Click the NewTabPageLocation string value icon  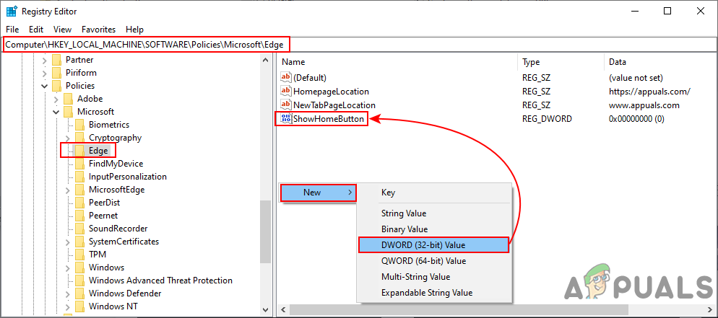tap(286, 105)
